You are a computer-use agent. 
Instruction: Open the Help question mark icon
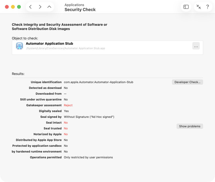point(208,7)
